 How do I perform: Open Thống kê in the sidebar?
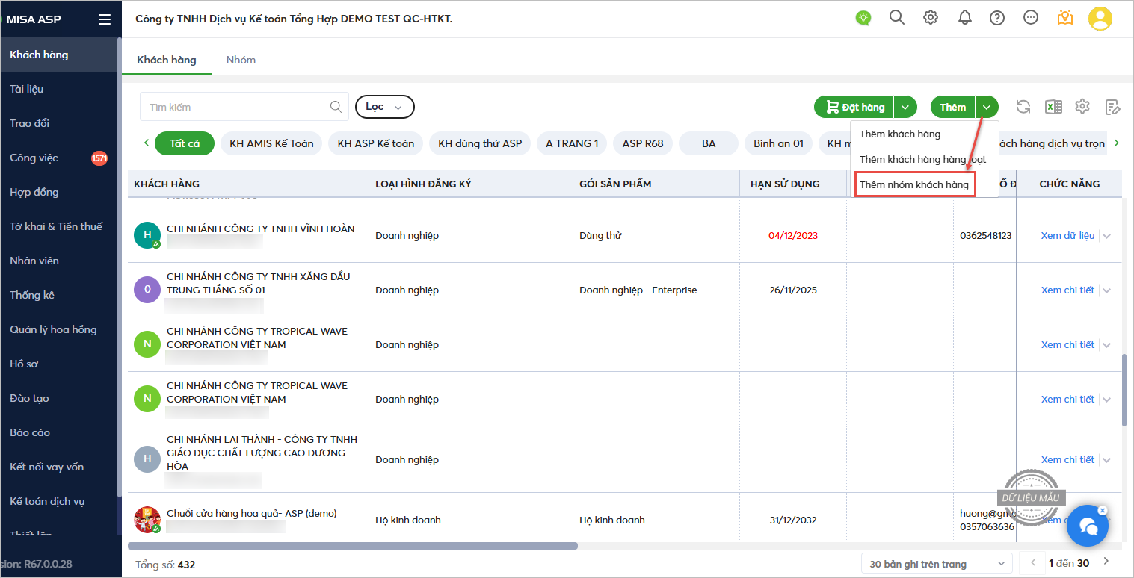point(59,295)
